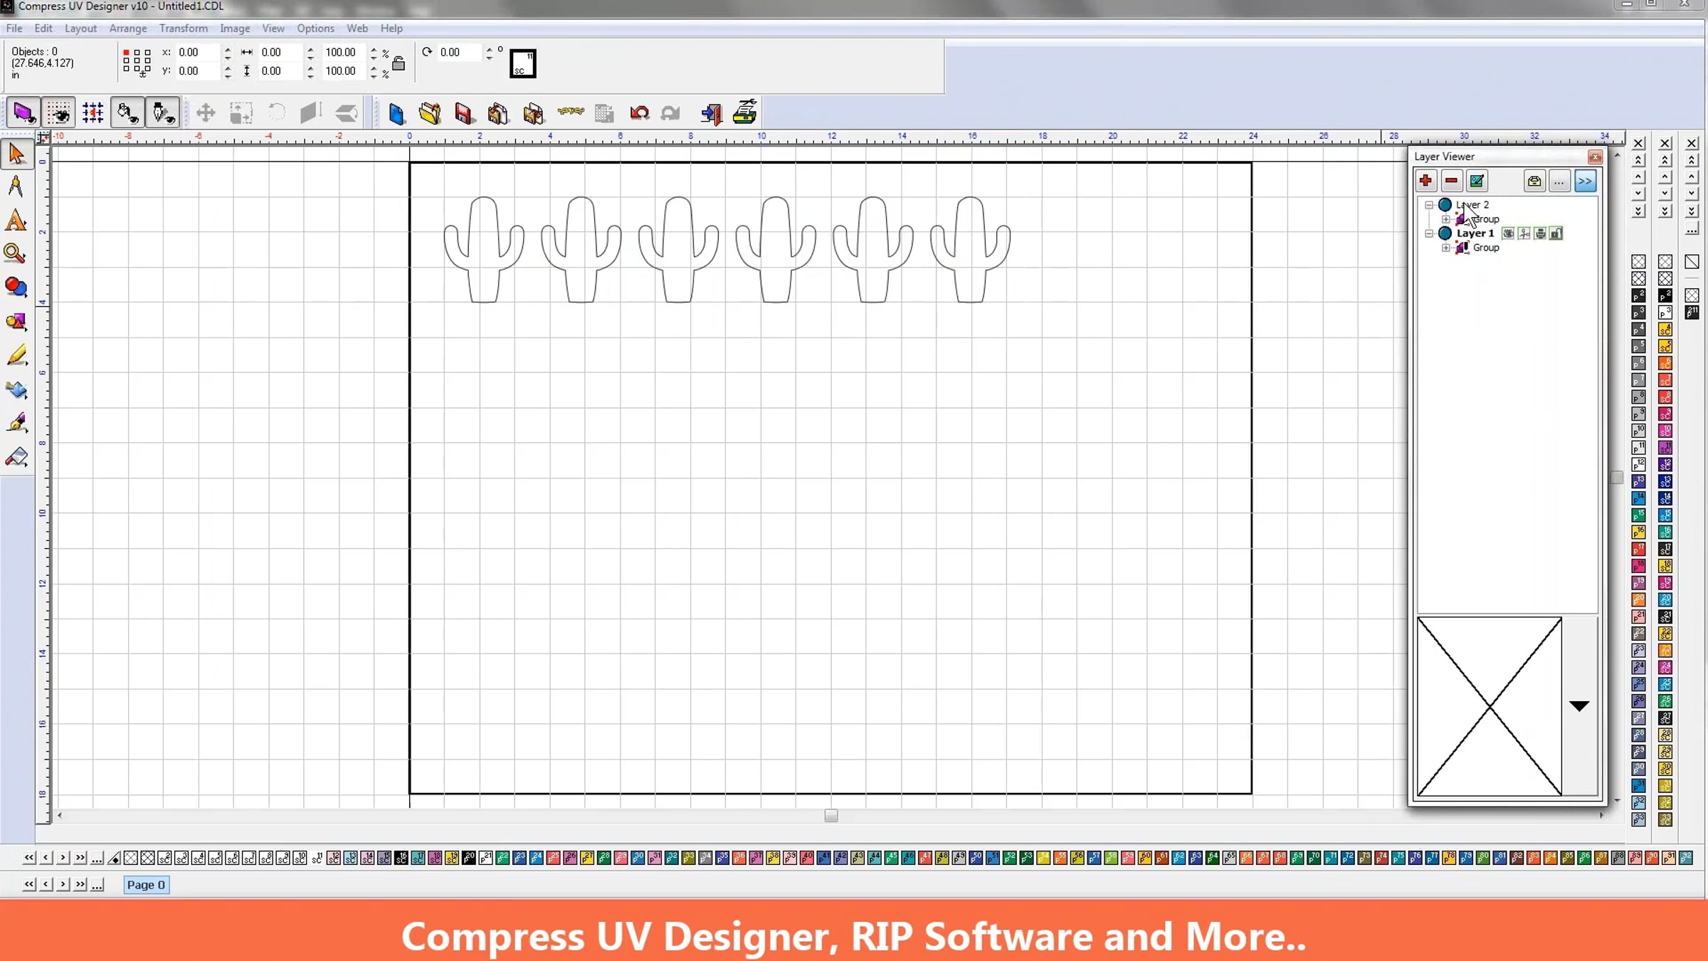Click the Import icon beside save

[x=498, y=113]
